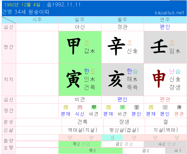This screenshot has height=154, width=187.
Task: Click the 금2 관성 bar
Action: point(123,144)
